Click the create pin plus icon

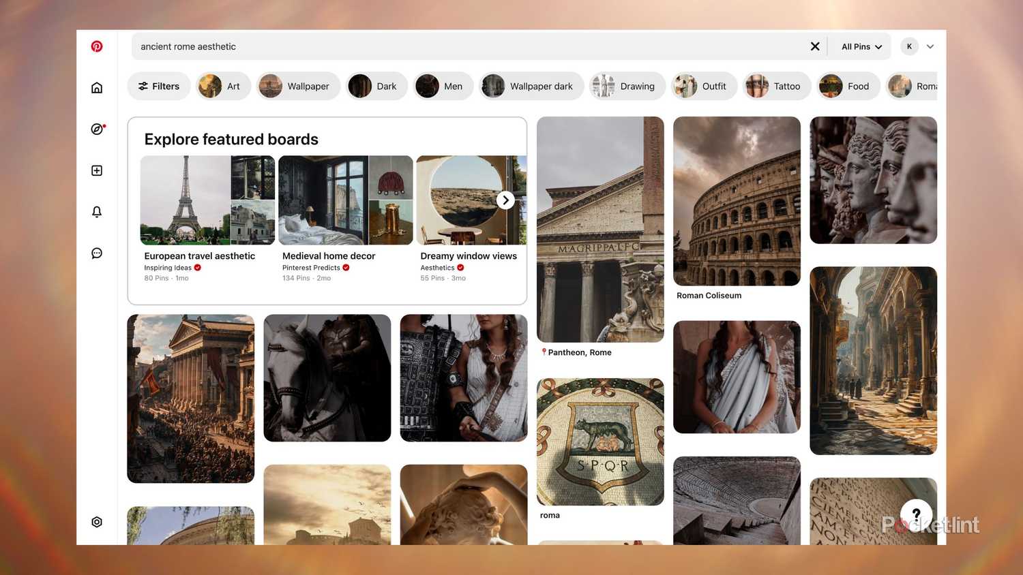click(97, 170)
